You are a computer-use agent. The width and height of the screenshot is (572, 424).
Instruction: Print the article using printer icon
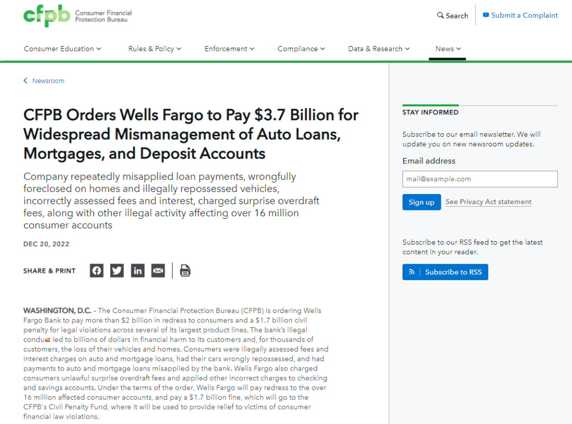point(185,271)
